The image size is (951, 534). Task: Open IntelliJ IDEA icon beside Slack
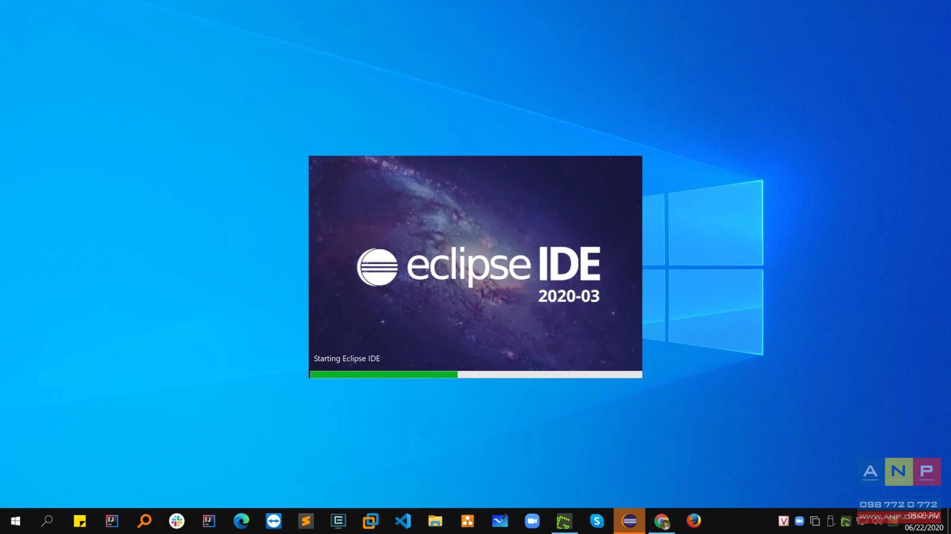coord(209,521)
